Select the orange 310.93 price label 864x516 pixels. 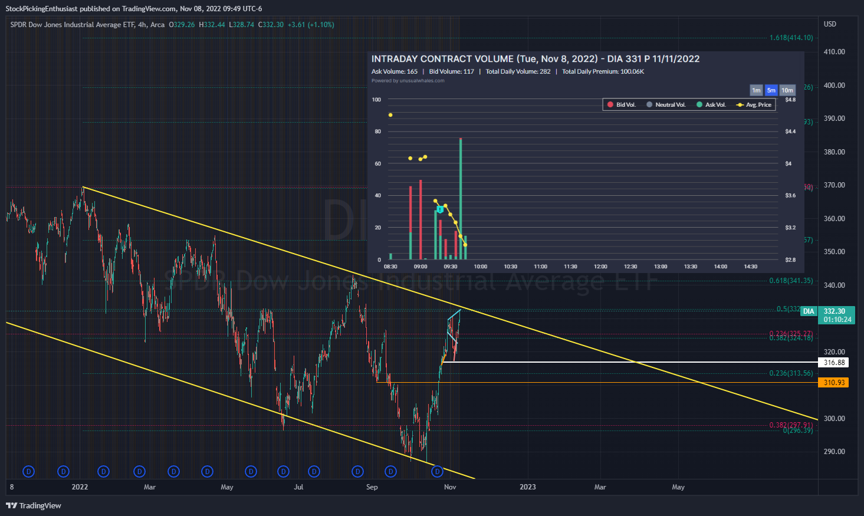[834, 383]
